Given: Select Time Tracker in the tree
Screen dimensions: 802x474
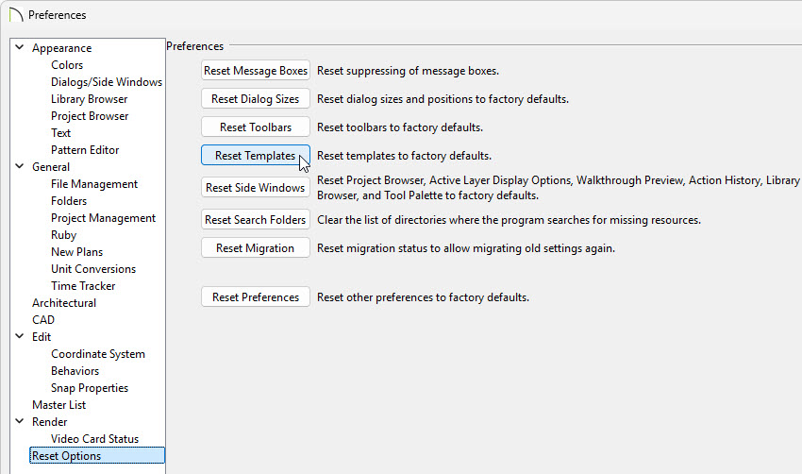Looking at the screenshot, I should click(x=83, y=286).
